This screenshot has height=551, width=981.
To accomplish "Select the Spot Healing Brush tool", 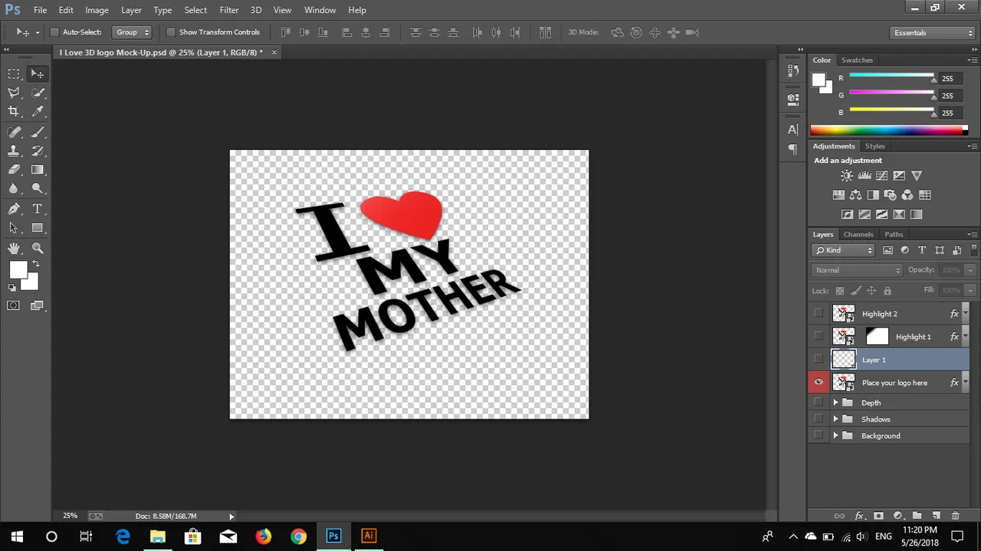I will click(14, 132).
